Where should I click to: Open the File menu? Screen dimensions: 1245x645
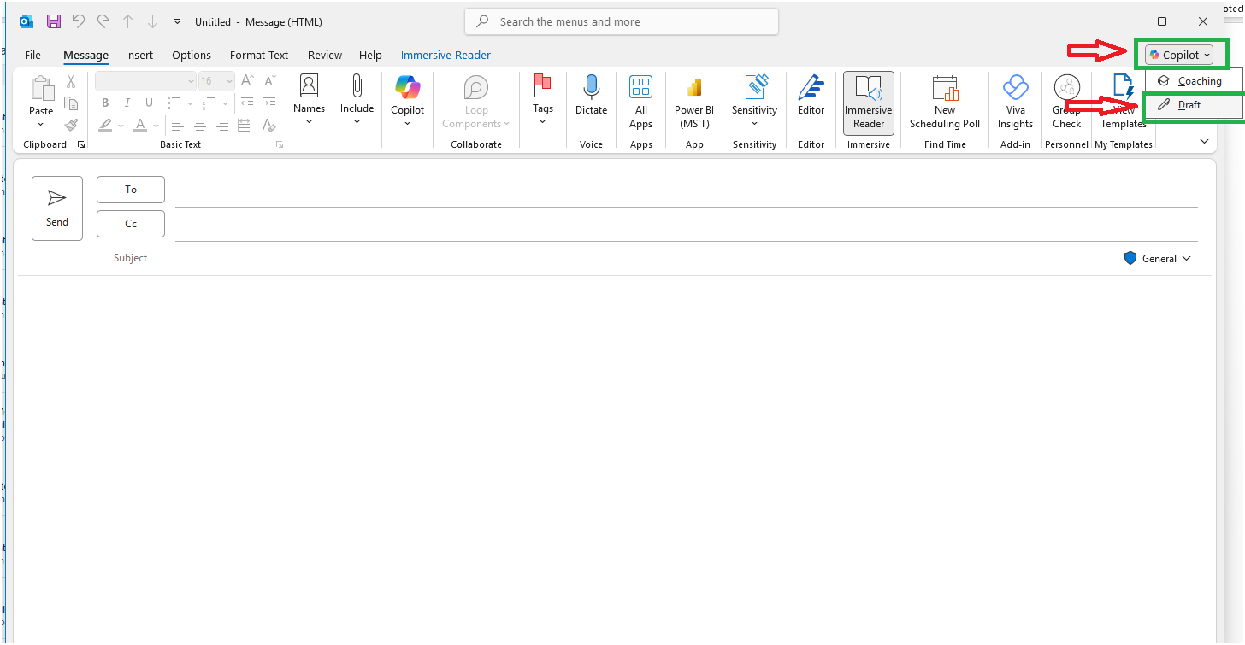click(32, 55)
